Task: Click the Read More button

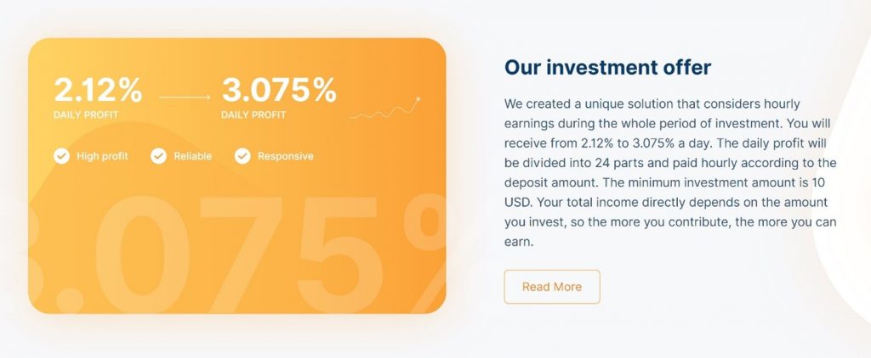Action: tap(552, 287)
